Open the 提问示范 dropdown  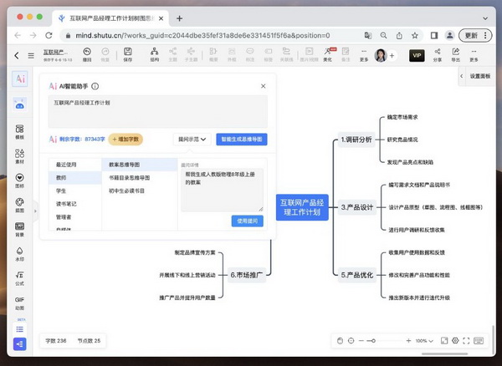[192, 140]
